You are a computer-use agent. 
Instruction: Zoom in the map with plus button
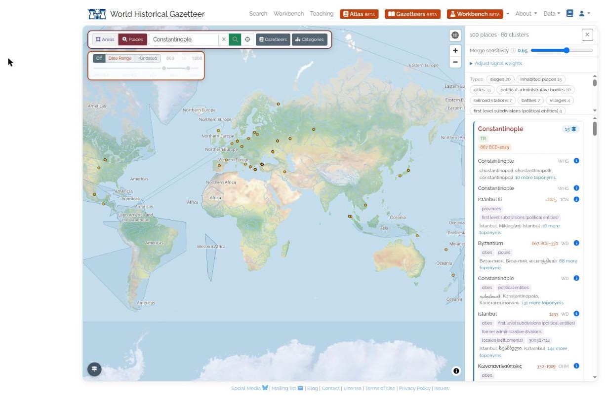455,51
